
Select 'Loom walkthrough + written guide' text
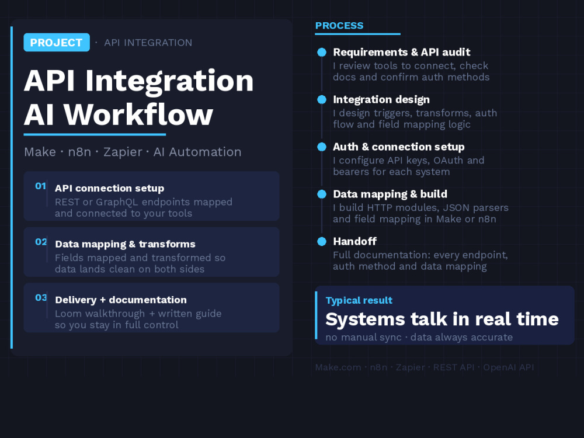coord(138,314)
